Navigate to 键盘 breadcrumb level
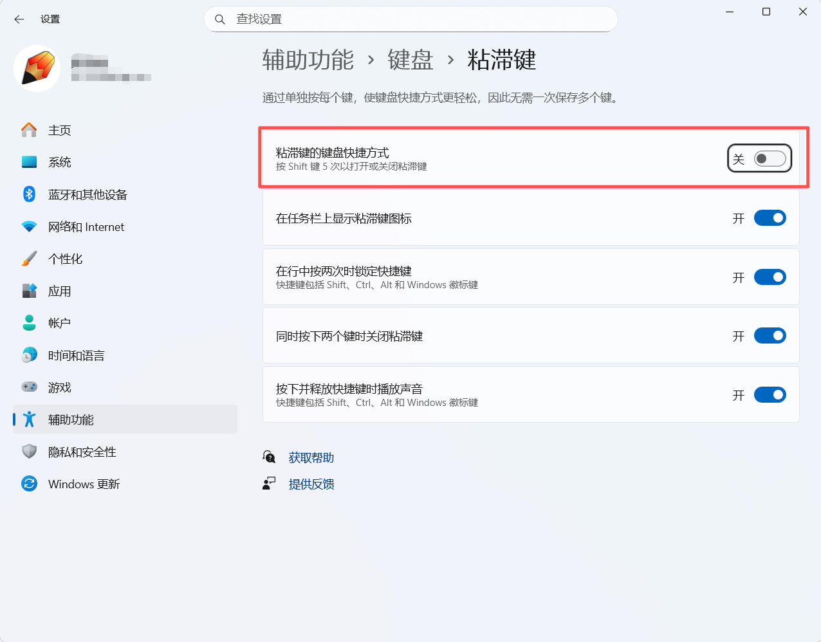Screen dimensions: 821x642 click(x=410, y=60)
